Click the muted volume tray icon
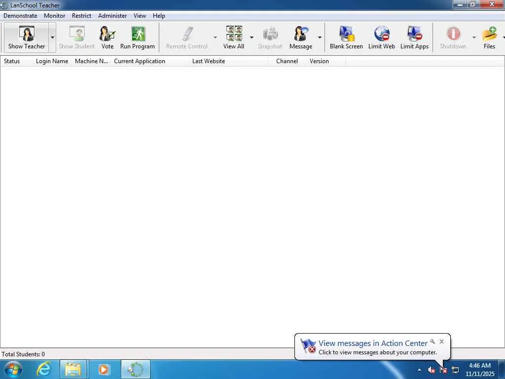Viewport: 505px width, 379px height. coord(431,370)
